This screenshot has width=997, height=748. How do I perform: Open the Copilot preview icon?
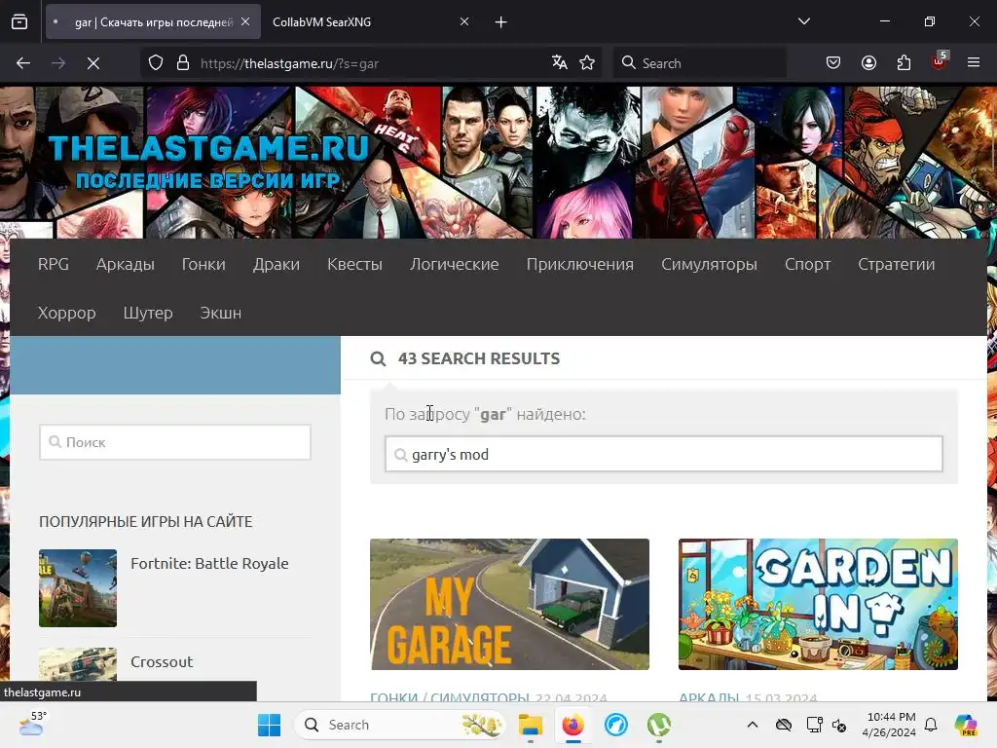pos(966,725)
